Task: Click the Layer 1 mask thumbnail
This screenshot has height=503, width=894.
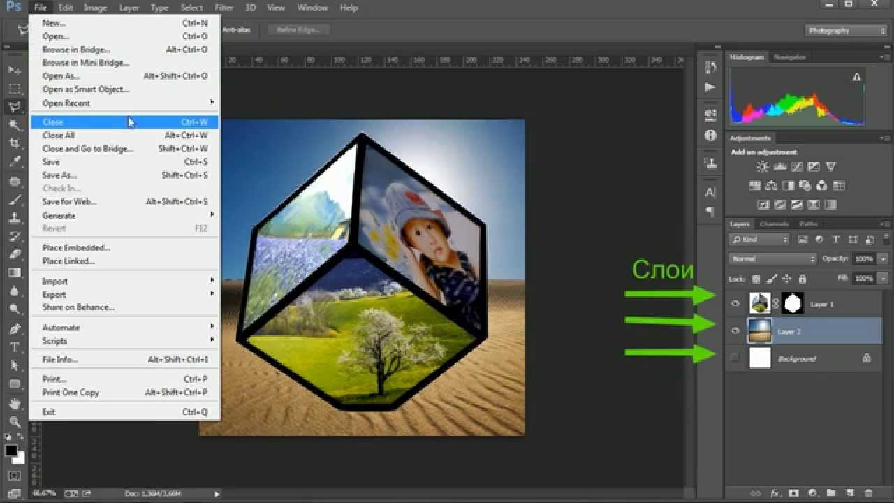Action: (x=793, y=303)
